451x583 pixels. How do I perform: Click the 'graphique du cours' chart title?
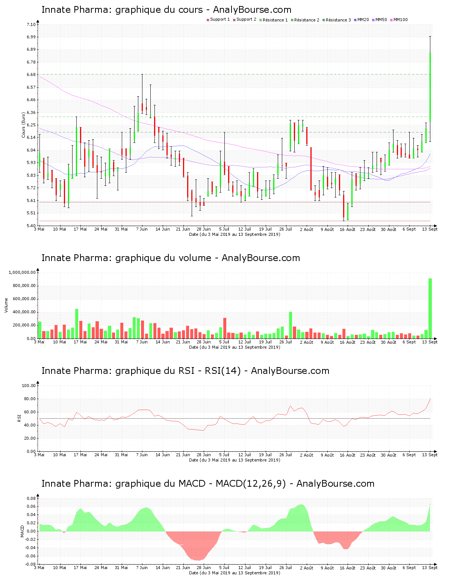click(x=166, y=10)
